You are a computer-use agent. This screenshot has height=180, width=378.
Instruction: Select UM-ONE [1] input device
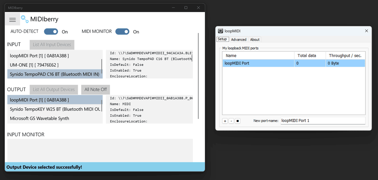point(34,65)
